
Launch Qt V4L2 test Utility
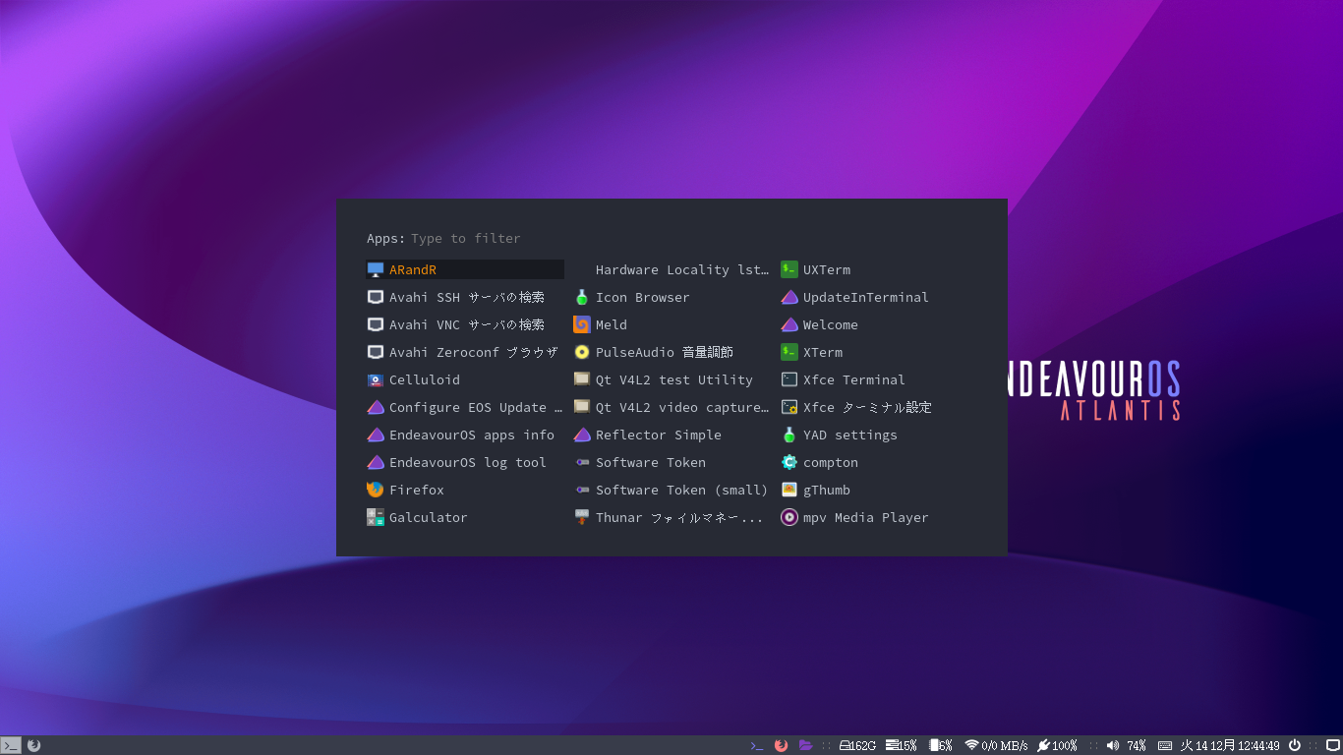pos(671,379)
